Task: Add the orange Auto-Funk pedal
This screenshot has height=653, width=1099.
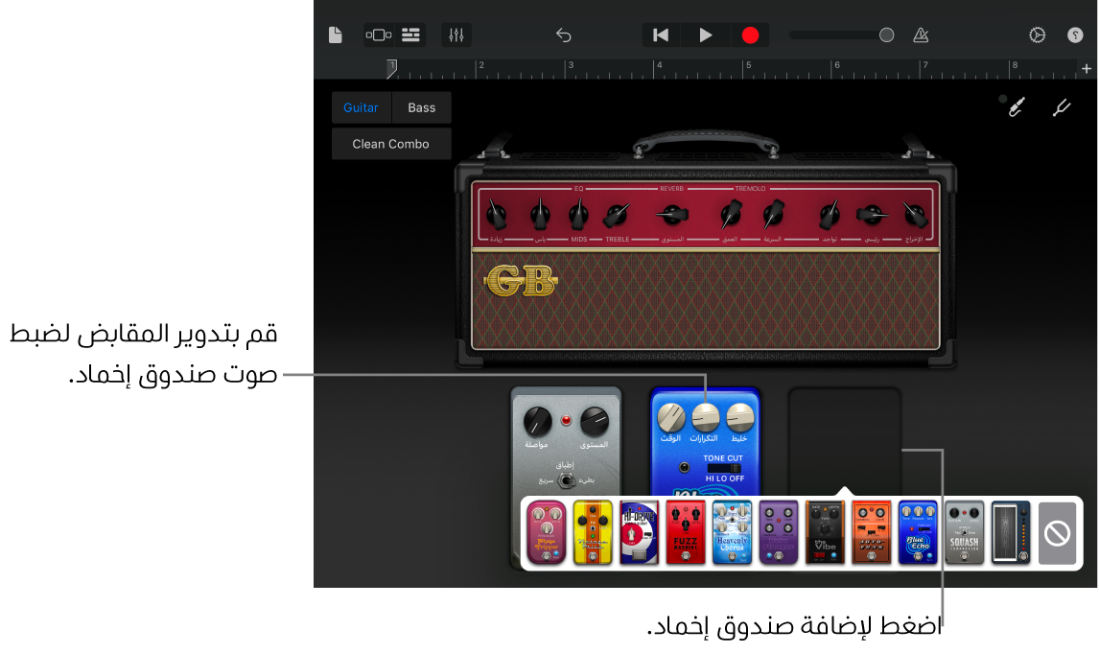Action: pos(871,532)
